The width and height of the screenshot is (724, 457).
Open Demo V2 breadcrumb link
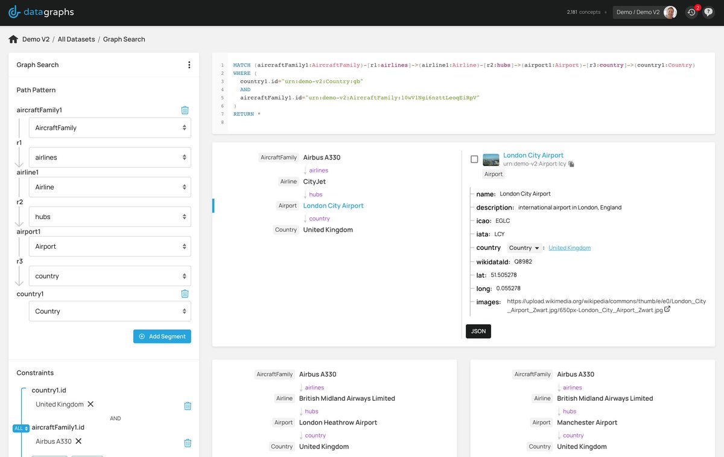tap(36, 39)
